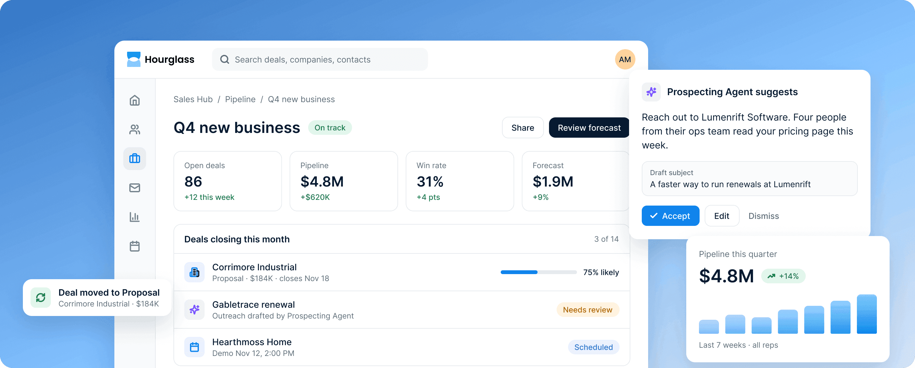Click the trending up arrow beside +14%
The height and width of the screenshot is (368, 915).
click(x=771, y=276)
